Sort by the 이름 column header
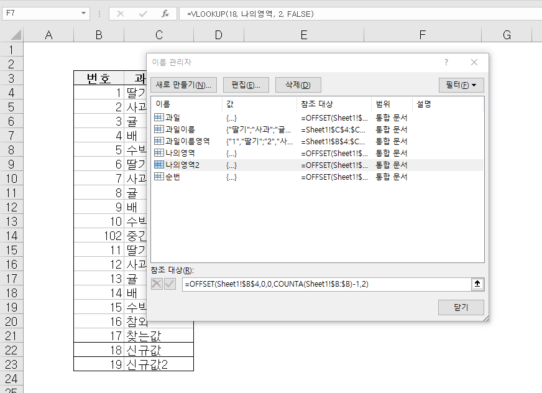 click(186, 104)
